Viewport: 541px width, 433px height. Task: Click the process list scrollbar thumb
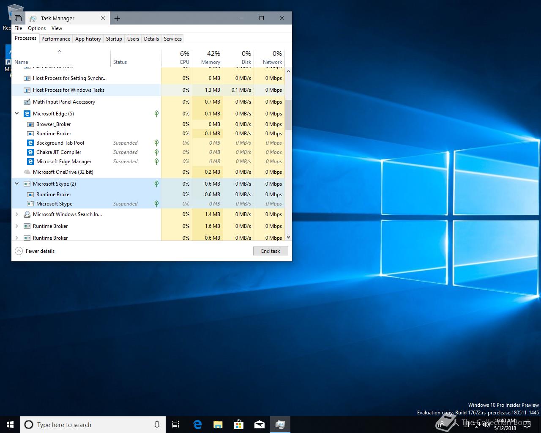(x=288, y=115)
